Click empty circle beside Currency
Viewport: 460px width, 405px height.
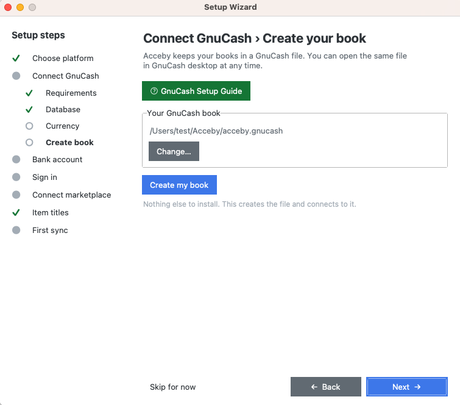coord(29,126)
